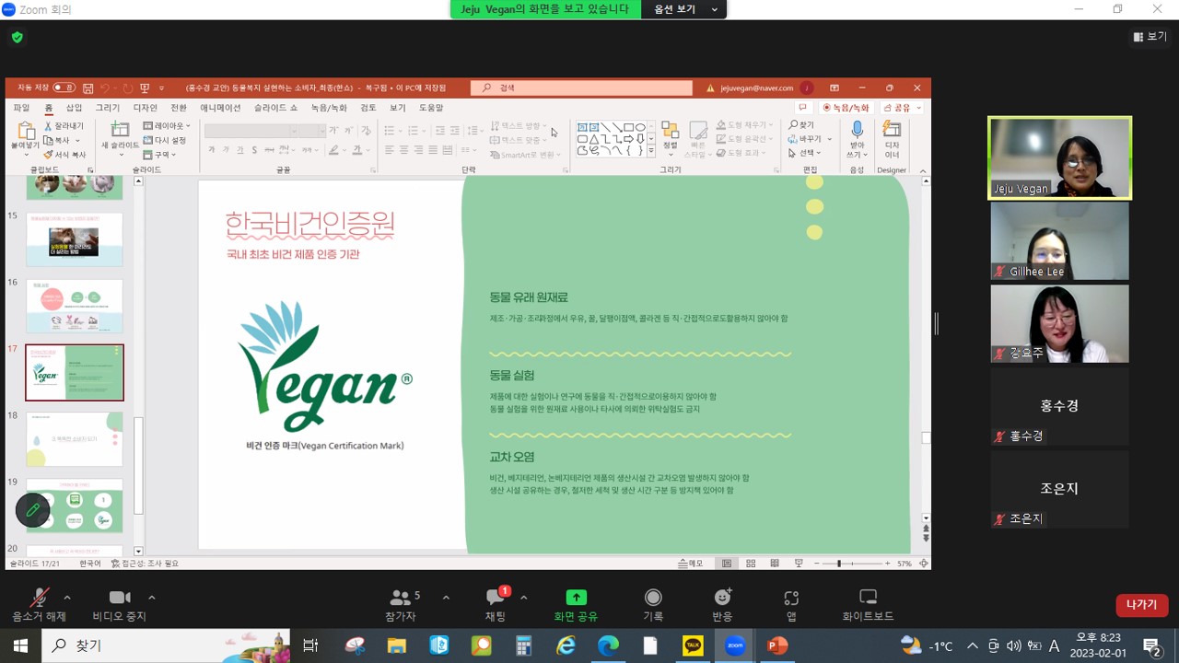1179x663 pixels.
Task: Expand audio options arrow next to 음소거 해제
Action: click(x=67, y=598)
